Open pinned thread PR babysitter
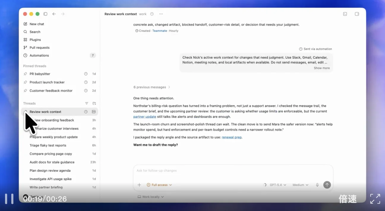Screen dimensions: 385x211 click(x=40, y=74)
